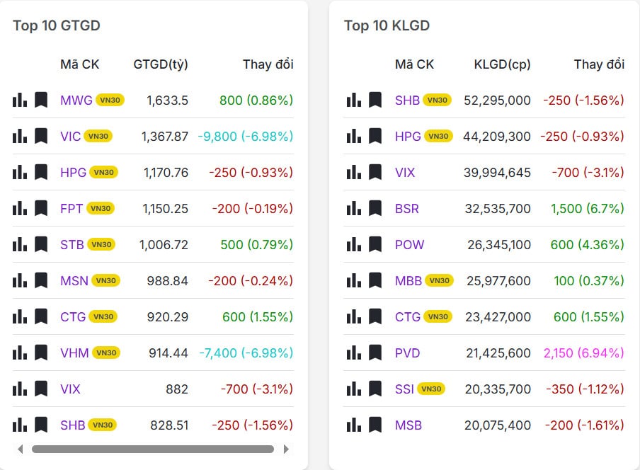Click the KLGD(cp) column header
The height and width of the screenshot is (470, 640).
[502, 64]
